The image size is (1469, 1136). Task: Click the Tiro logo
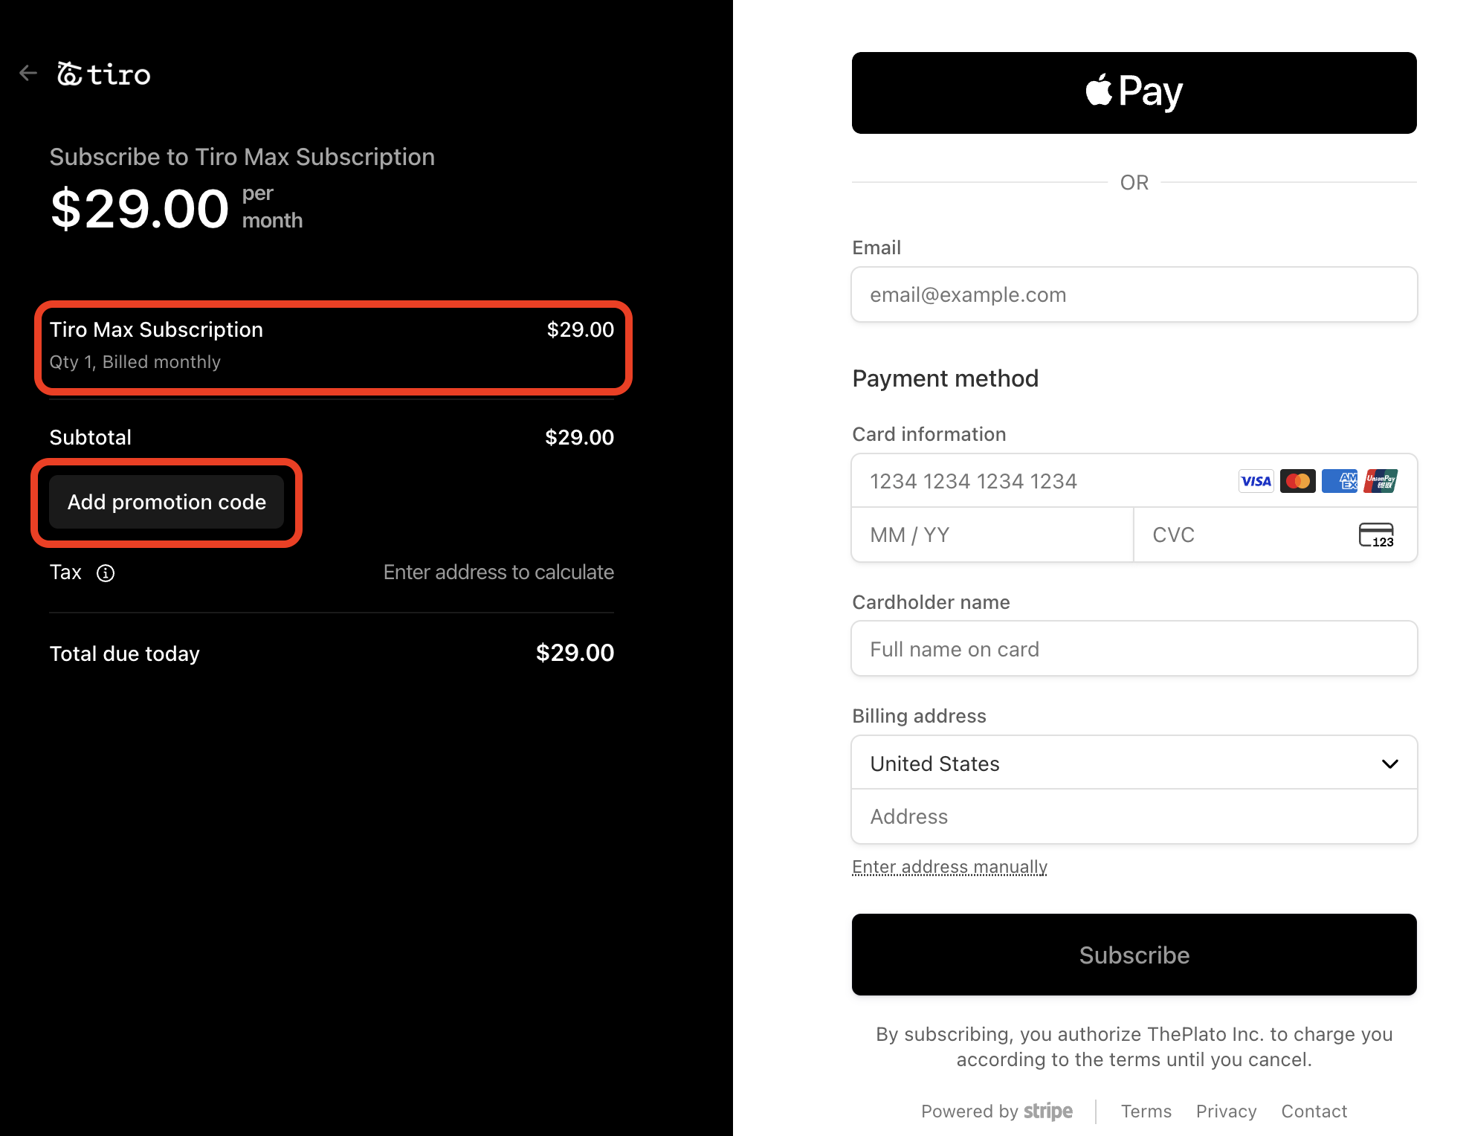tap(105, 74)
